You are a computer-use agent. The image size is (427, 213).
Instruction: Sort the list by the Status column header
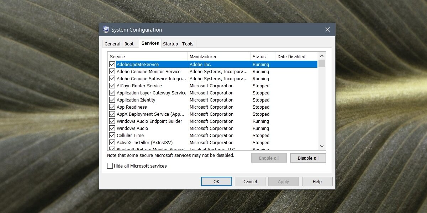pos(262,56)
